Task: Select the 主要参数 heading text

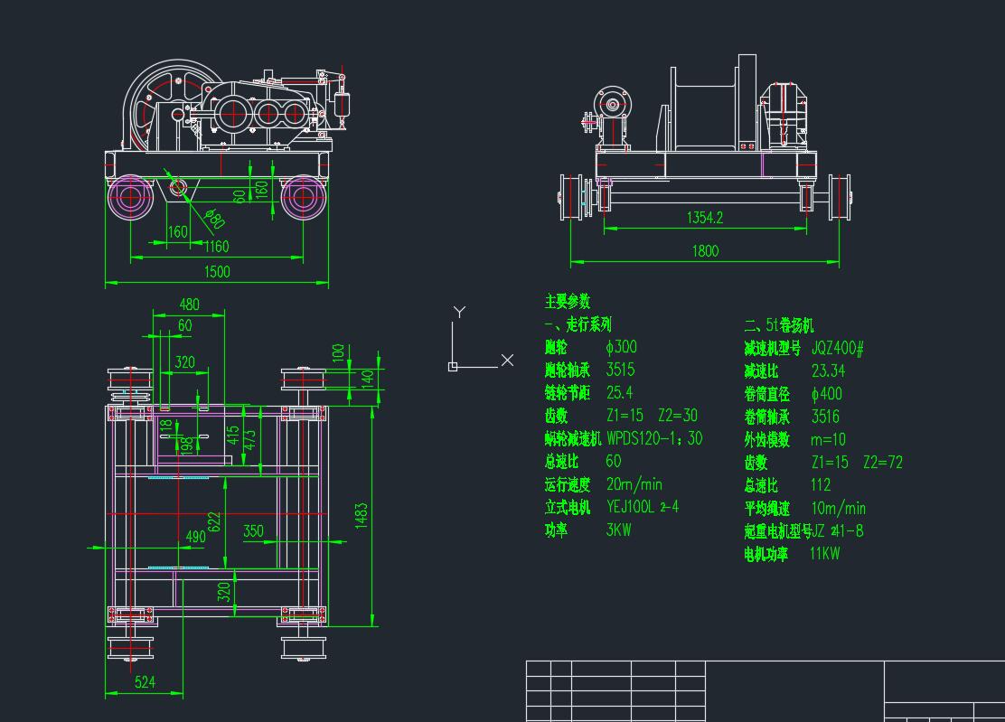Action: point(568,302)
